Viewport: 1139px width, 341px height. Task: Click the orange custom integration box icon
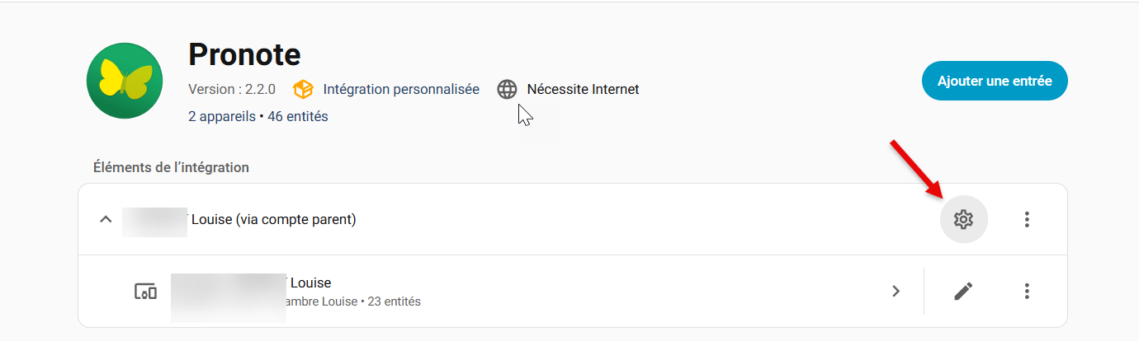[304, 89]
